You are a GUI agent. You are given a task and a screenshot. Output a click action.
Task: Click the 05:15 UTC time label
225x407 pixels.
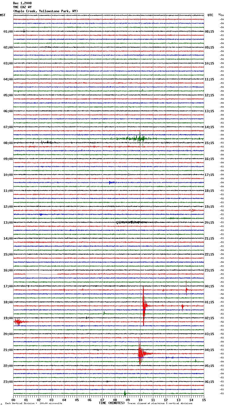(209, 366)
